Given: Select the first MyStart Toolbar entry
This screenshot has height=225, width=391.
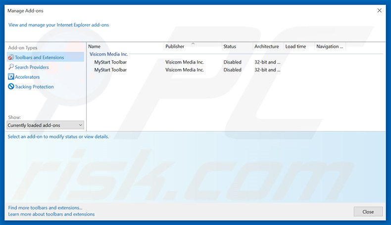Looking at the screenshot, I should tap(110, 62).
